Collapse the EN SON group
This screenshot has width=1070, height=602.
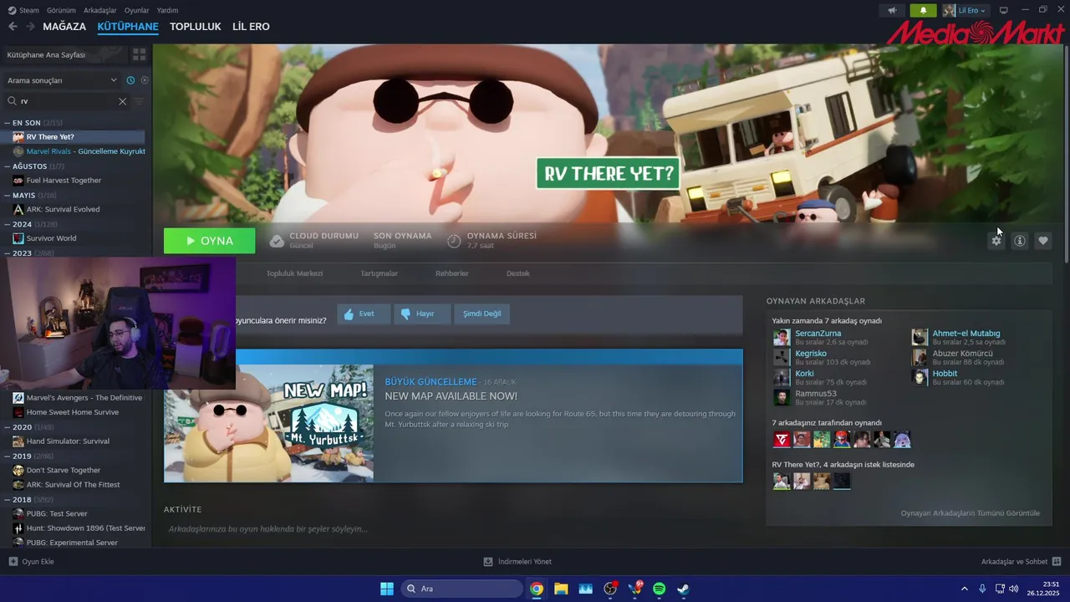coord(34,123)
